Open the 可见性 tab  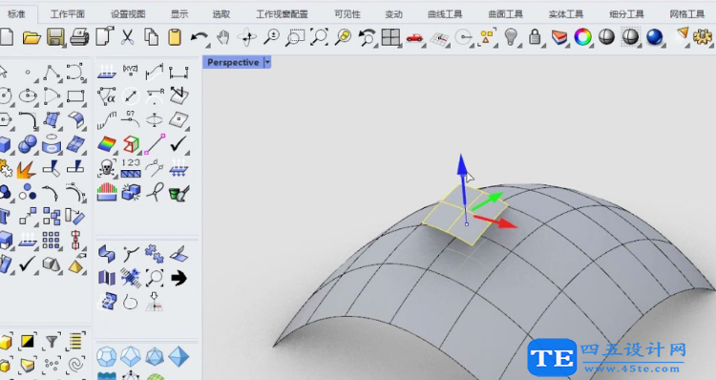[x=347, y=14]
